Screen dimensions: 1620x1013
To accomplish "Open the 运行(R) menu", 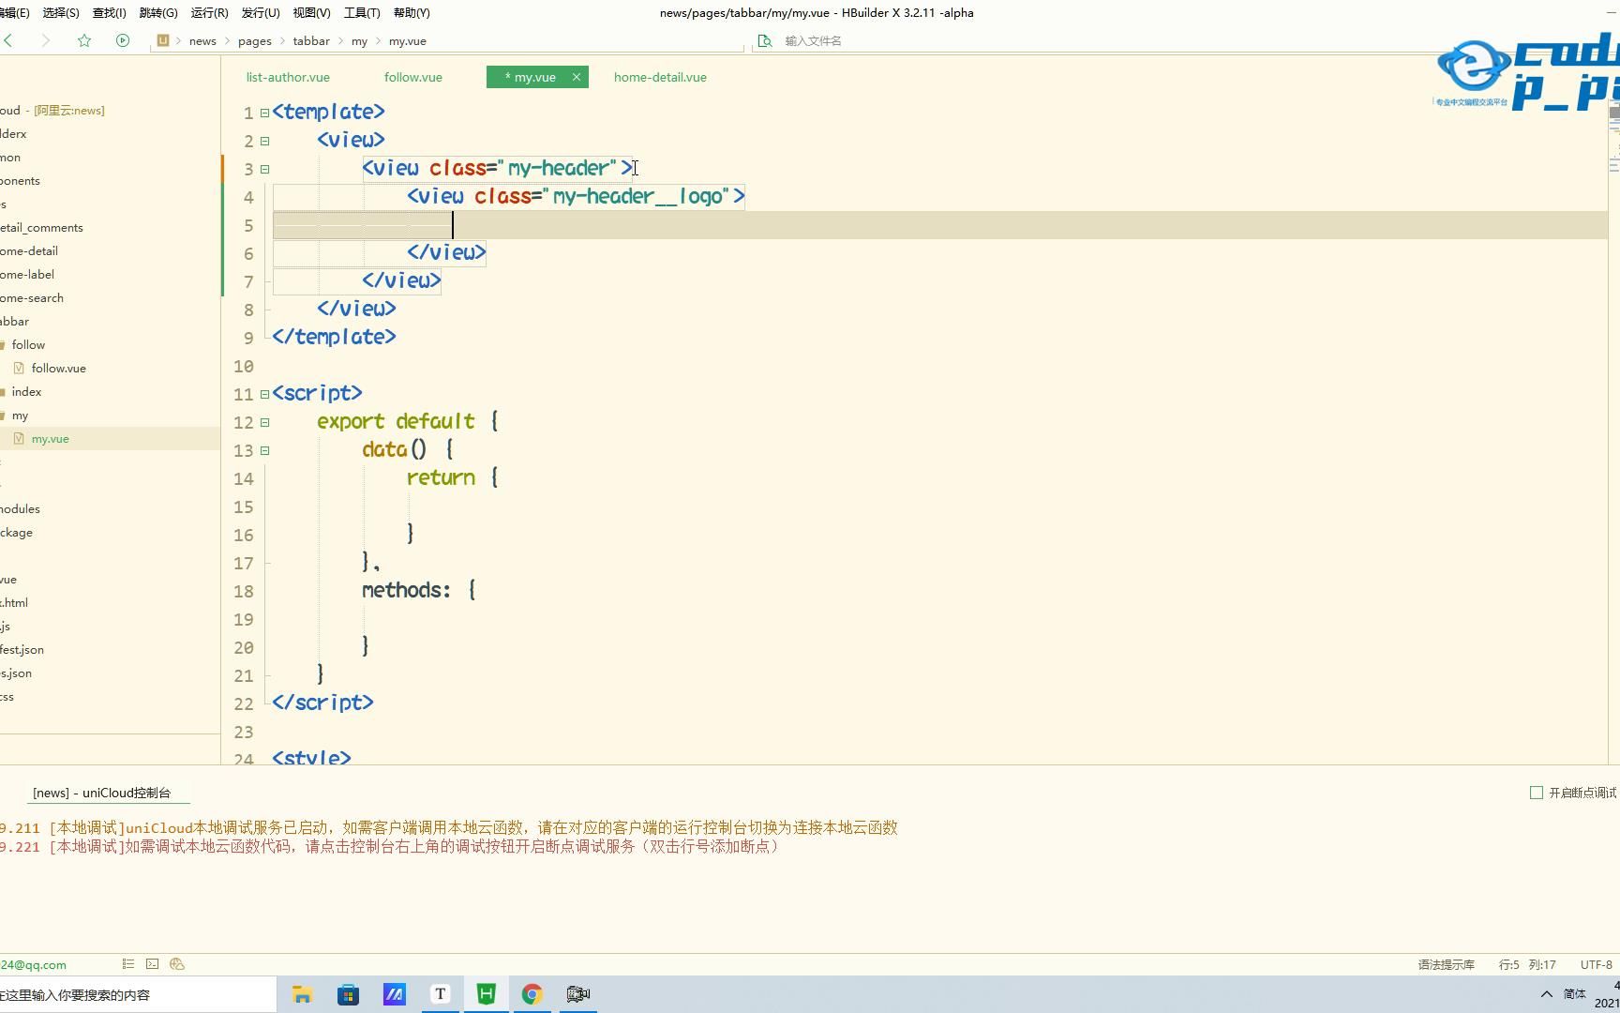I will click(x=209, y=12).
